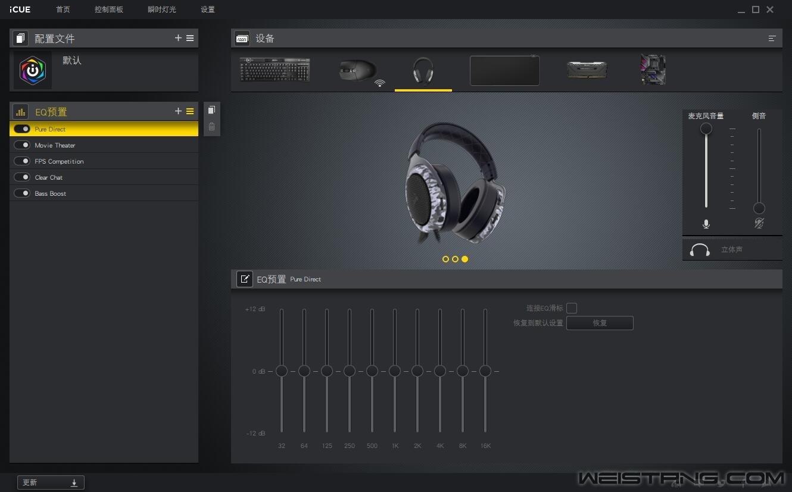Show the first headset image dot

click(445, 259)
